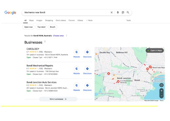Open the Google logo home link
Viewport: 170px width, 121px height.
[x=10, y=13]
